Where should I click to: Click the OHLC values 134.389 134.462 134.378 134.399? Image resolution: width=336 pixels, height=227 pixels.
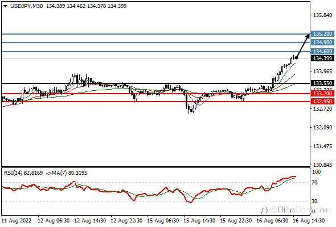87,6
